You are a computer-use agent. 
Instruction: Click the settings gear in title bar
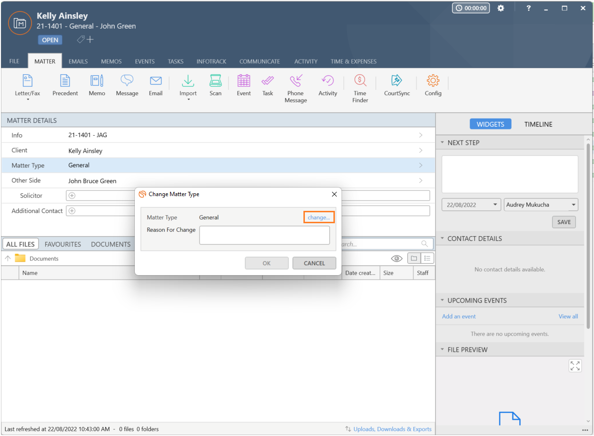(x=501, y=8)
